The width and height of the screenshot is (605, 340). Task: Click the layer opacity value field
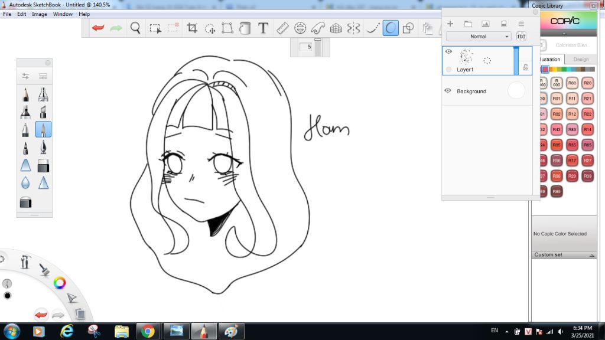(521, 36)
